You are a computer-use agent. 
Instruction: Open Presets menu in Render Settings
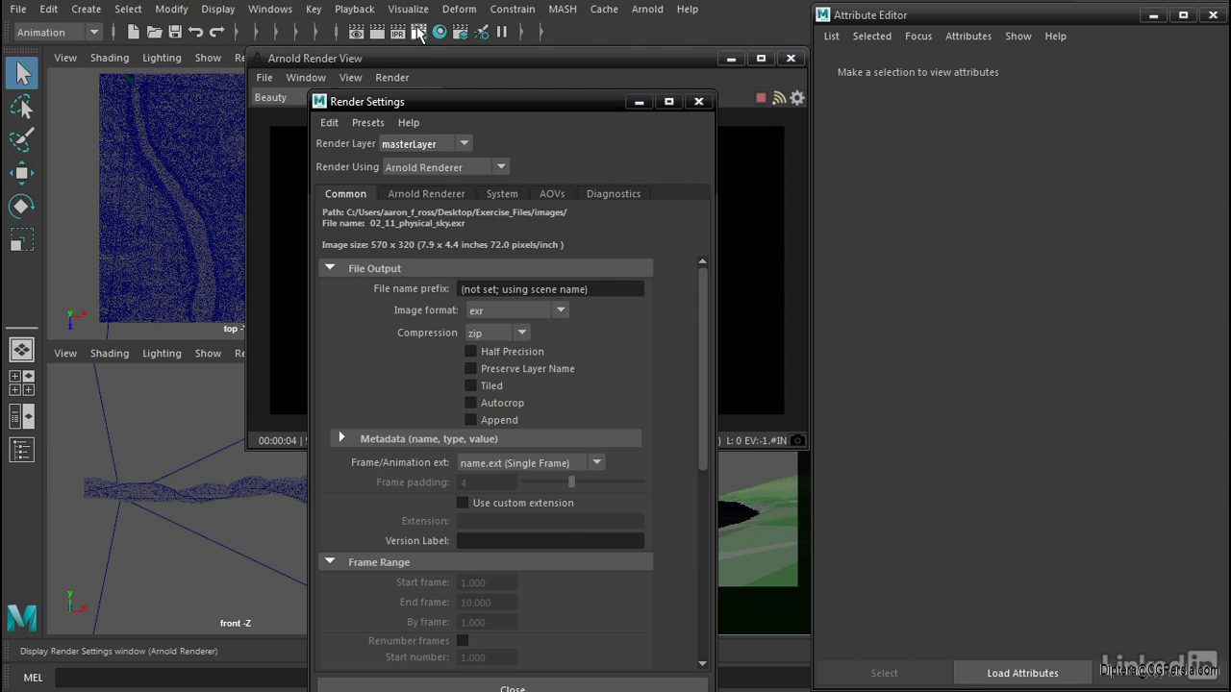pyautogui.click(x=367, y=122)
